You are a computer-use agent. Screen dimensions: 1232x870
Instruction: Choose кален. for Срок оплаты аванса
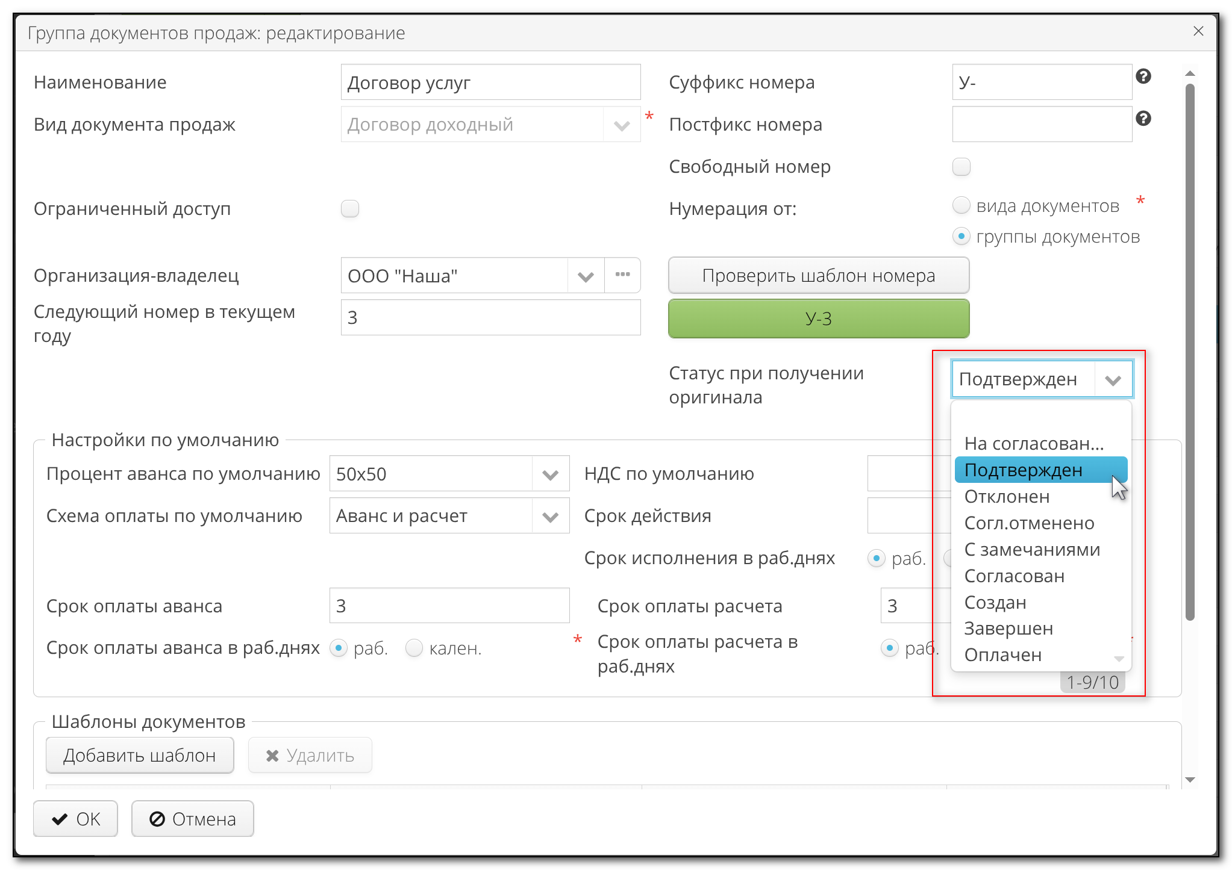[414, 648]
